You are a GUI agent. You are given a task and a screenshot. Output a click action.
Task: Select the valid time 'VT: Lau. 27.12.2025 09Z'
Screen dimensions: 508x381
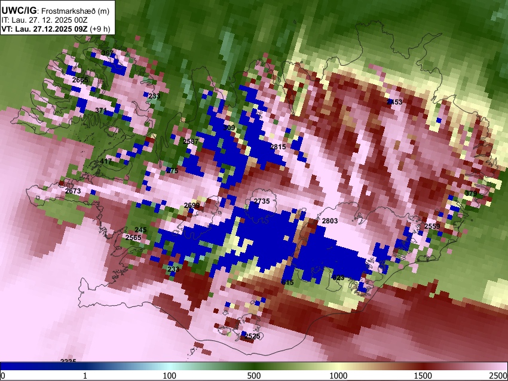pyautogui.click(x=44, y=29)
